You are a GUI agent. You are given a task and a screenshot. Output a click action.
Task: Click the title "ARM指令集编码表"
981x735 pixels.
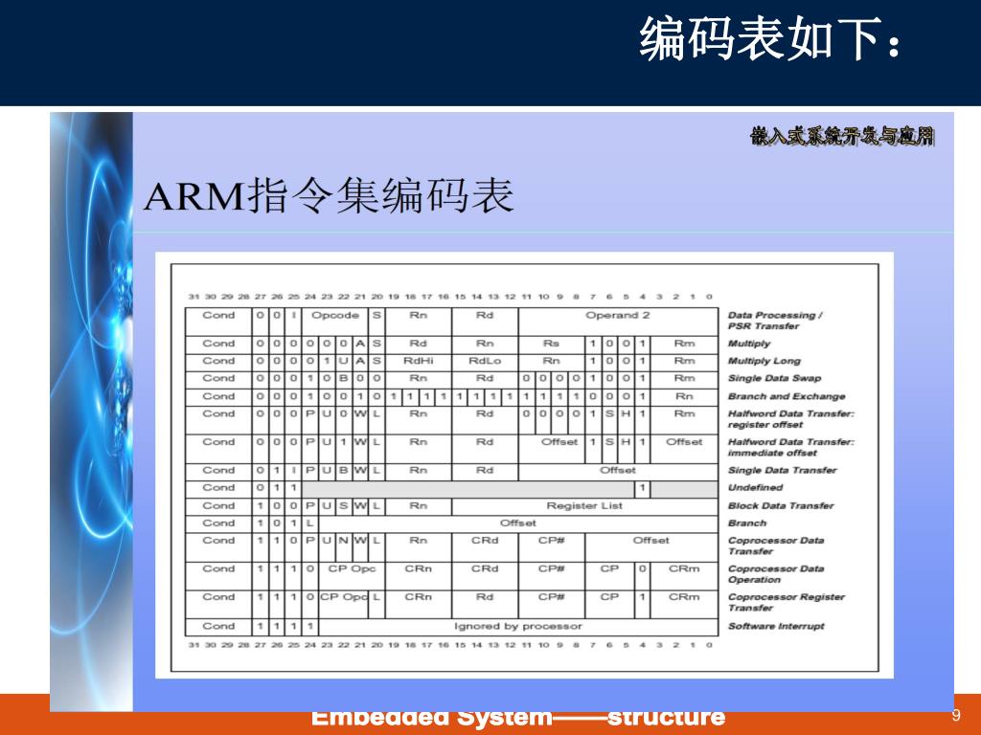click(x=330, y=195)
